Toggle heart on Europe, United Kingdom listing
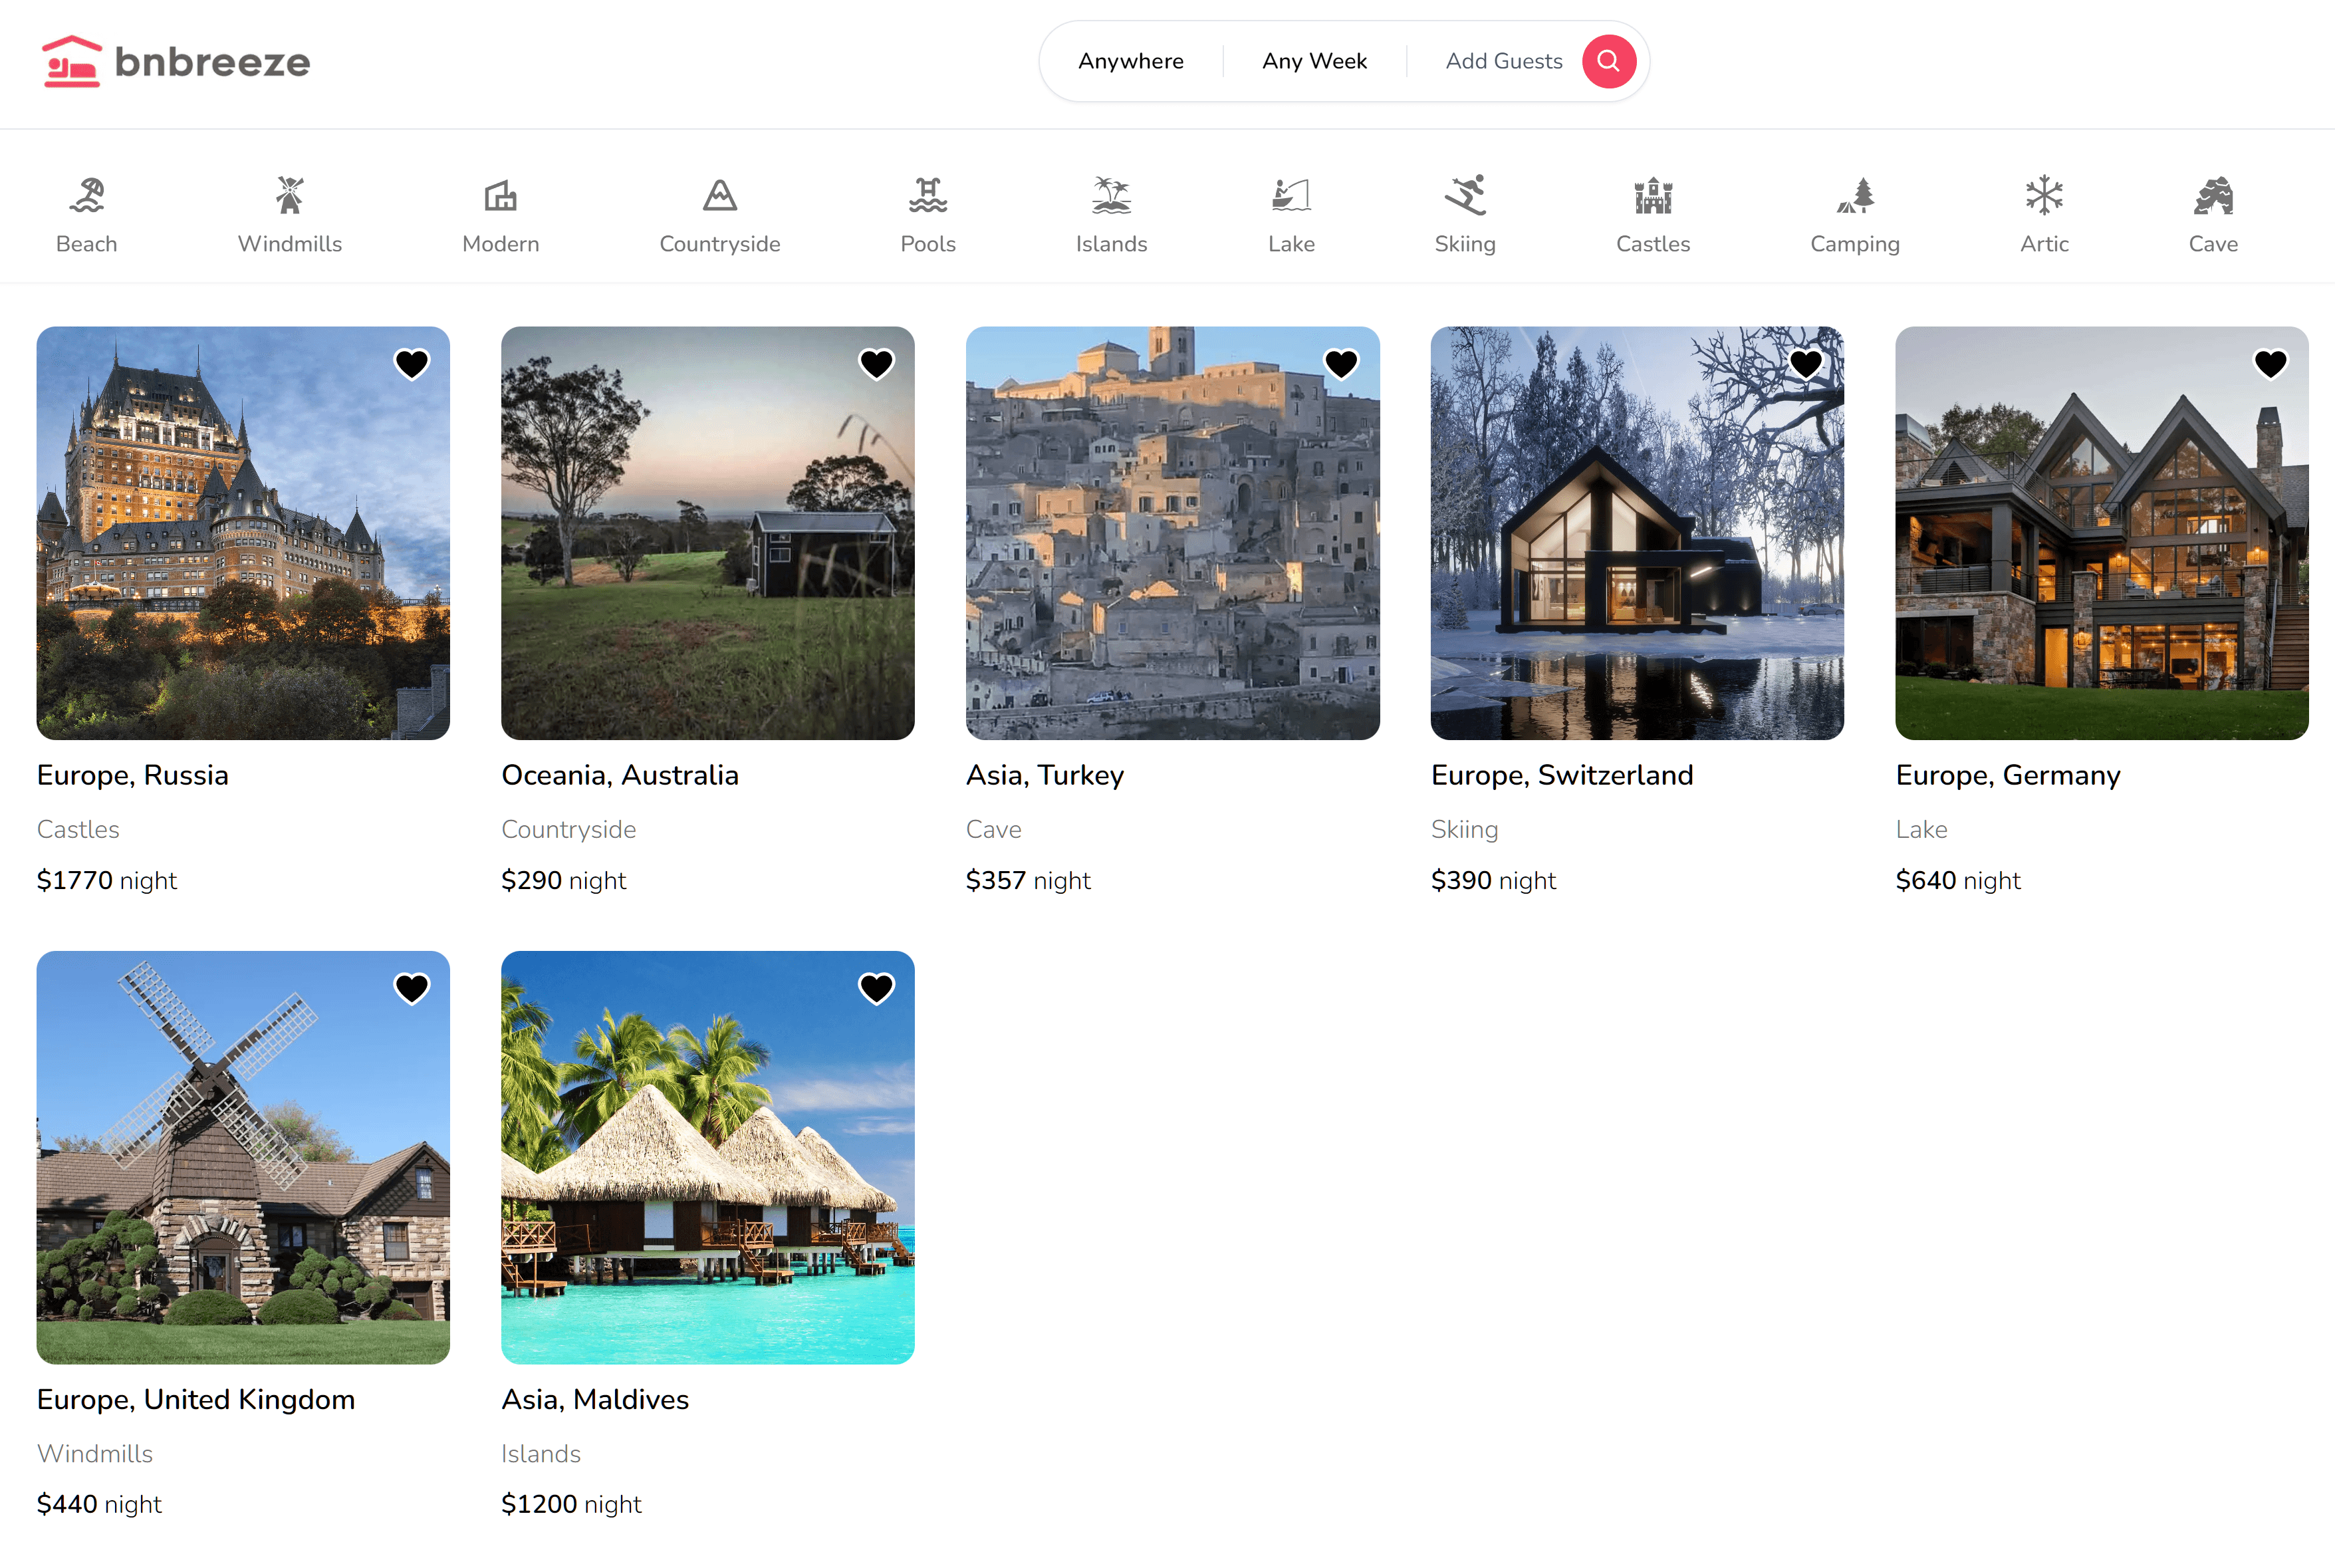The width and height of the screenshot is (2335, 1568). click(x=412, y=988)
